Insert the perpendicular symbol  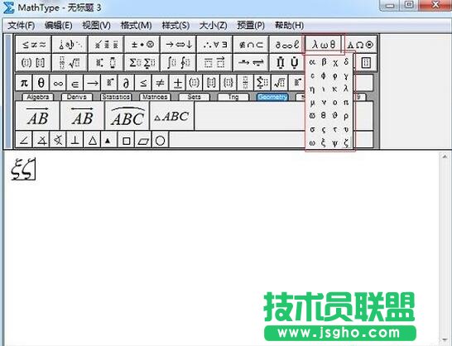[x=75, y=140]
